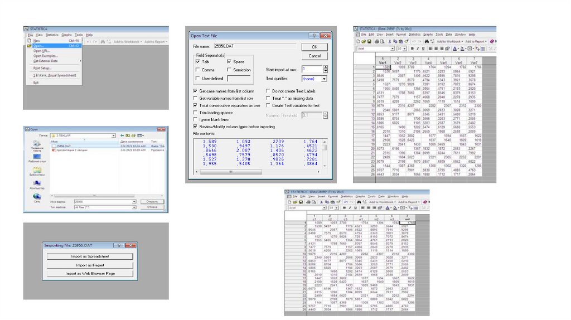This screenshot has height=320, width=571.
Task: Open font size dropdown in top-right STATISTICA window
Action: pyautogui.click(x=404, y=49)
